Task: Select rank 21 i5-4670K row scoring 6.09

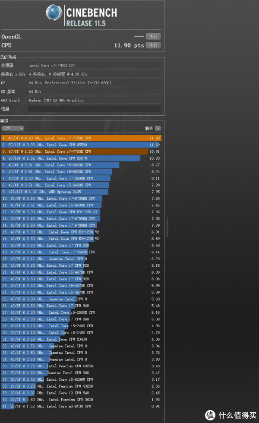Action: (x=81, y=272)
